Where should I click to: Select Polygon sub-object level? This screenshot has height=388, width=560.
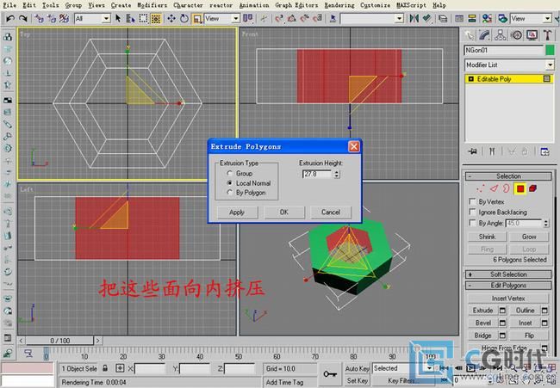click(520, 188)
